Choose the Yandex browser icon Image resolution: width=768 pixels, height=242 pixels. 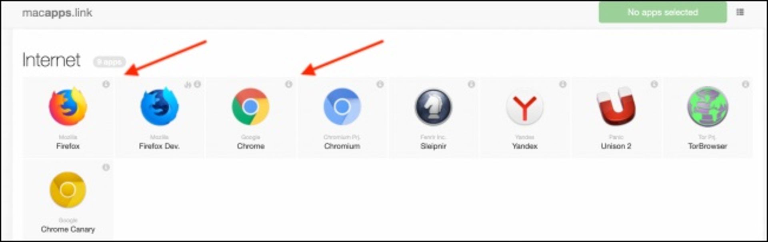(x=525, y=107)
